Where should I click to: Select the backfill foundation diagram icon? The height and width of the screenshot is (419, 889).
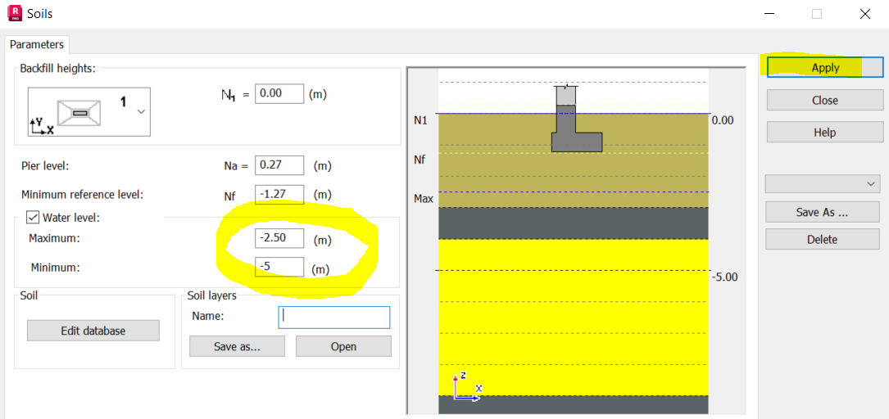click(x=80, y=113)
